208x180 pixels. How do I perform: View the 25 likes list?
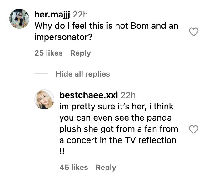click(48, 53)
